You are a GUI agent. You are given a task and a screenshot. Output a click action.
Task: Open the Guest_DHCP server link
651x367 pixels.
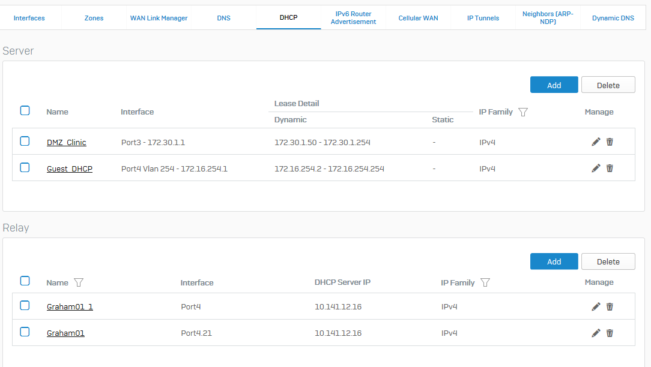(x=69, y=169)
